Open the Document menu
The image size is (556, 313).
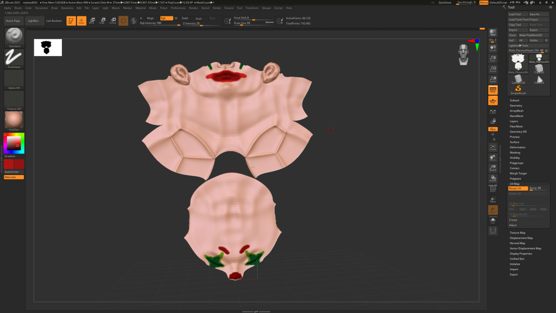41,8
